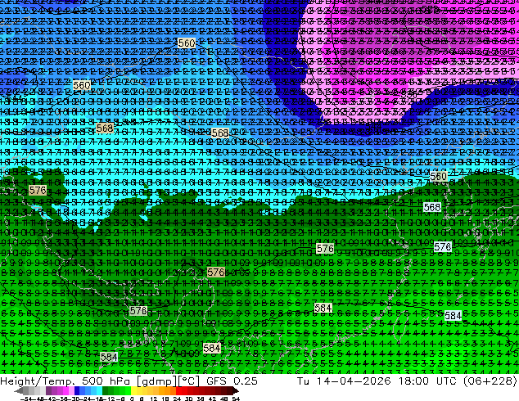Click the '54' maximum legend scale value
This screenshot has width=519, height=401.
pos(236,399)
